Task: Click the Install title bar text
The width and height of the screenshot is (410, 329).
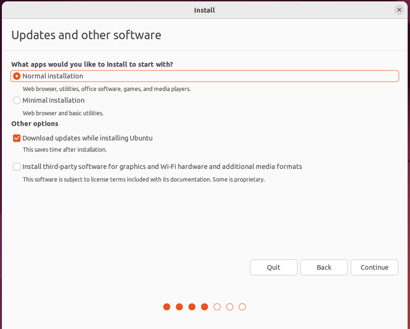Action: click(204, 10)
